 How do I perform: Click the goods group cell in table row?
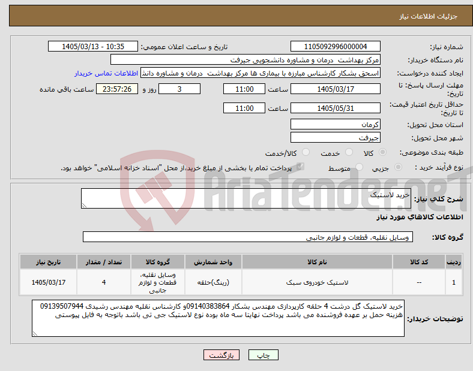tap(158, 282)
